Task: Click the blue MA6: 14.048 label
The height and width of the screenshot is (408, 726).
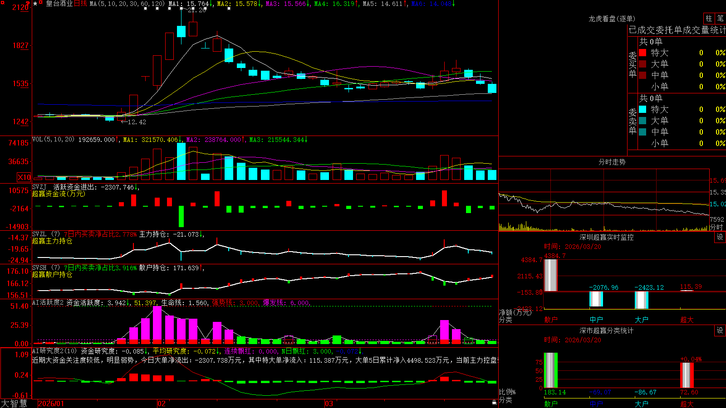Action: [x=433, y=4]
